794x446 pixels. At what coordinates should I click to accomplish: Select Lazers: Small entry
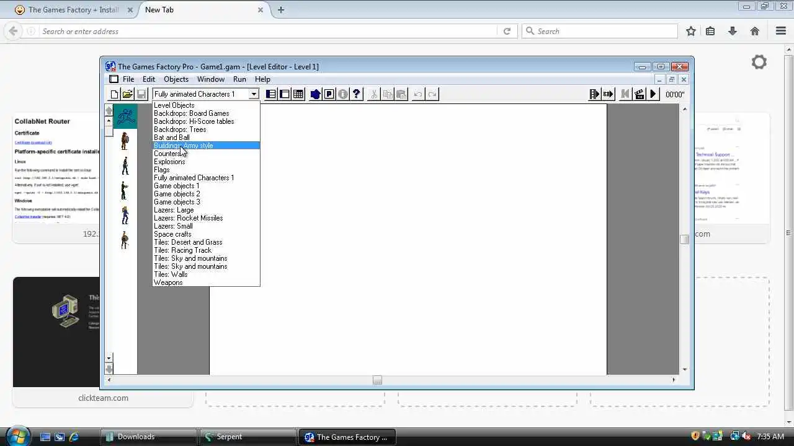206,226
